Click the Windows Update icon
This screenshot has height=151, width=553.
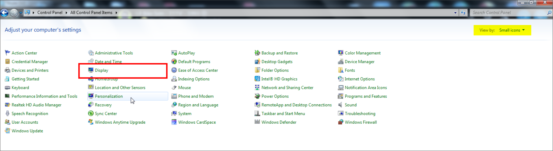8,131
